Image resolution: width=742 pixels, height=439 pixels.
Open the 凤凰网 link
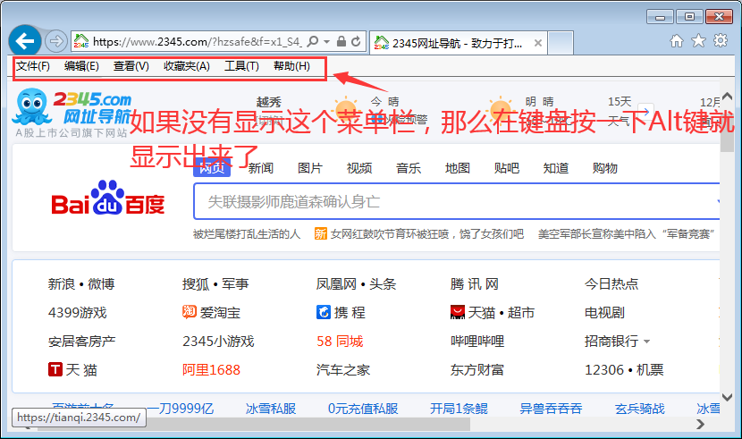click(x=336, y=283)
